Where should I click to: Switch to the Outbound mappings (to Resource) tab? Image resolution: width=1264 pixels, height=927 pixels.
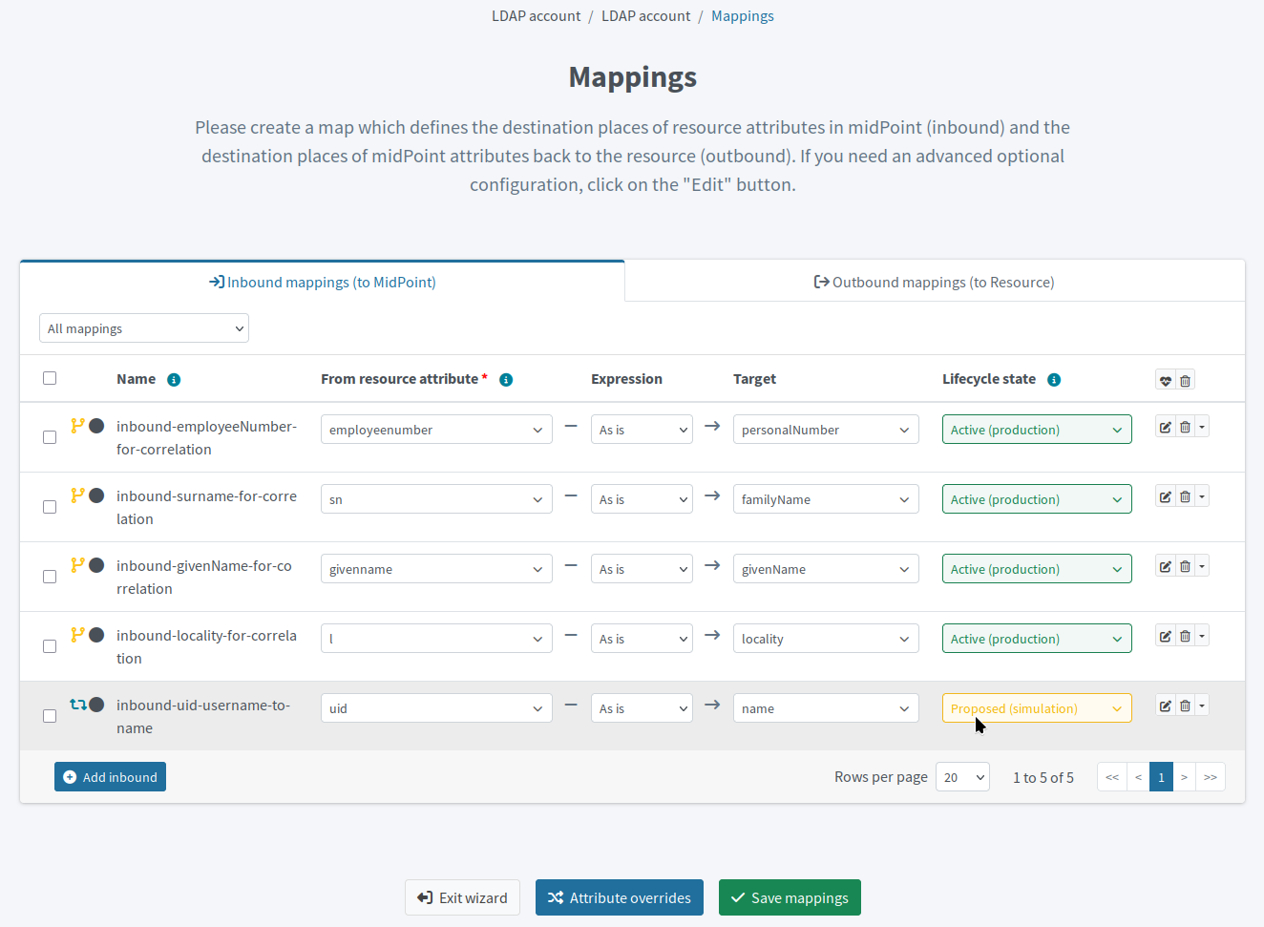934,281
